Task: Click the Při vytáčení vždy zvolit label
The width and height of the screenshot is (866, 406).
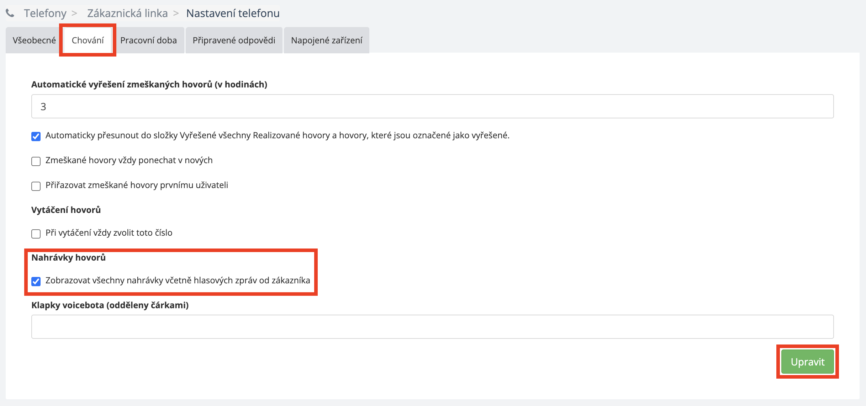Action: coord(109,233)
